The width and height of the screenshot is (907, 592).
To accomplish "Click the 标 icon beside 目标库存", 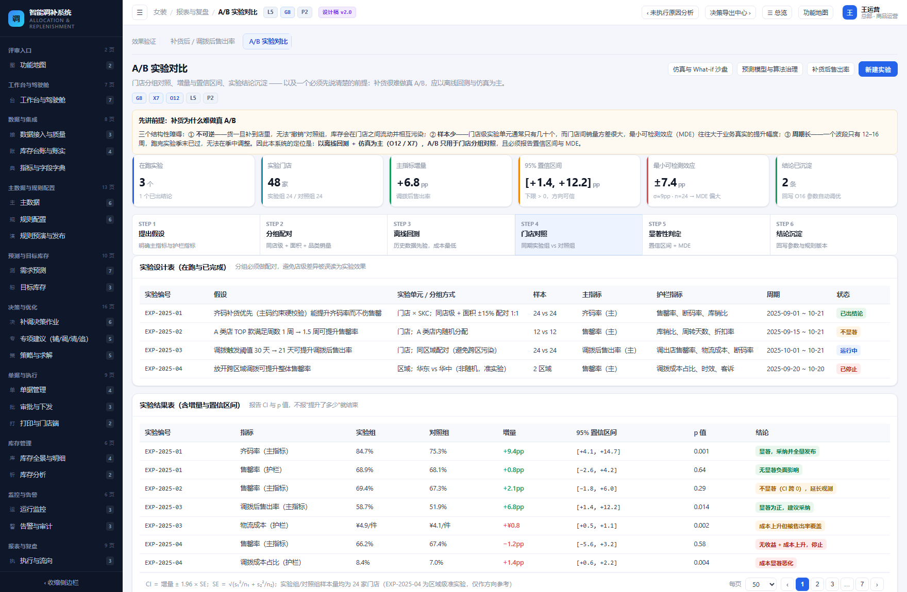I will [x=12, y=288].
